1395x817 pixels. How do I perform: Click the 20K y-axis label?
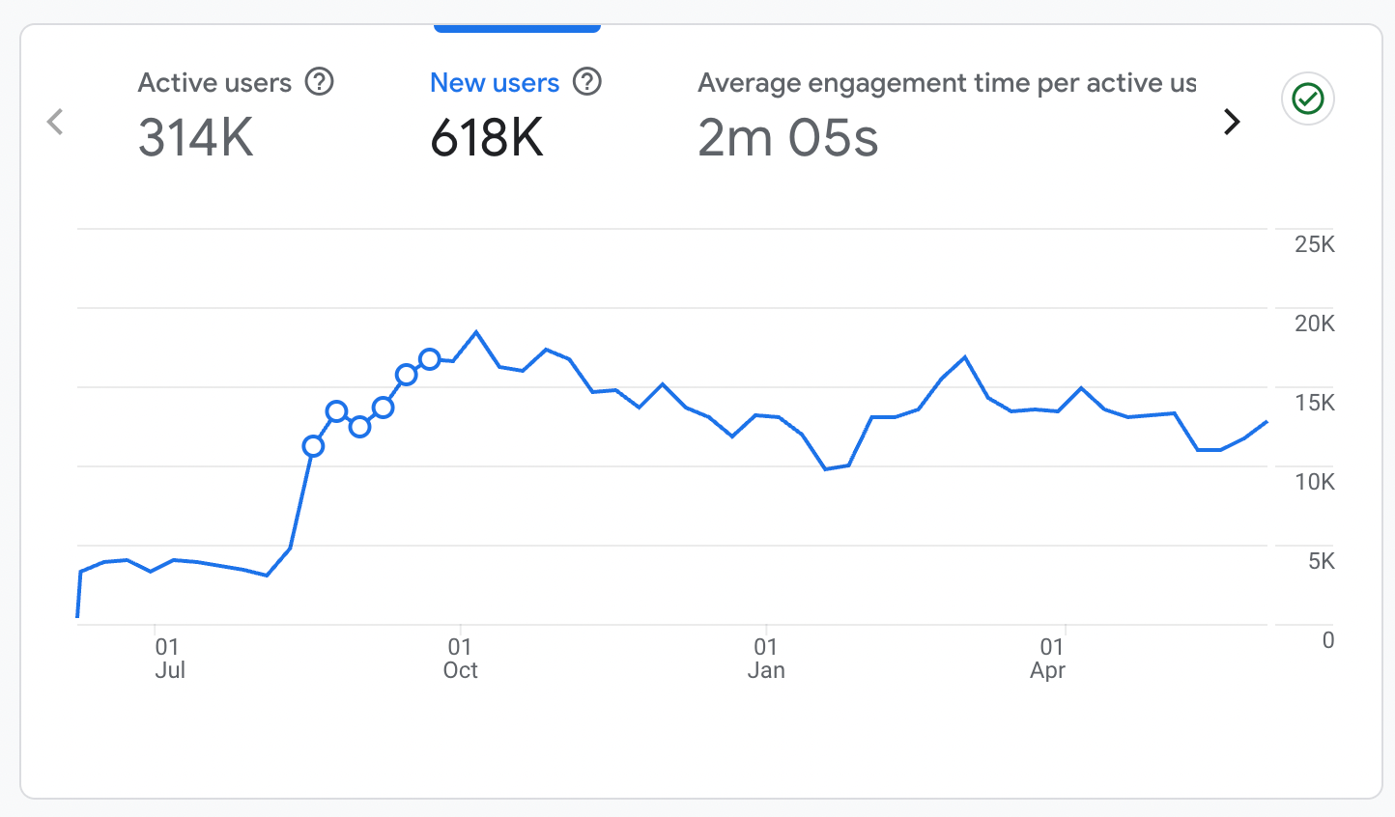pos(1314,324)
